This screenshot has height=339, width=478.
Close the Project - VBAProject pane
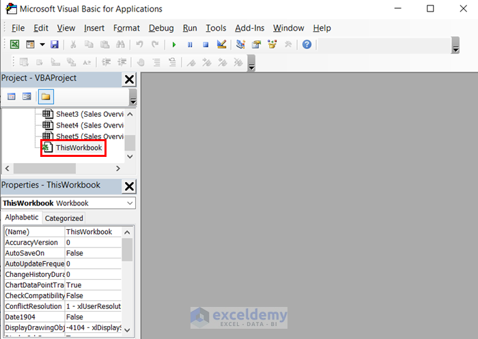click(129, 80)
